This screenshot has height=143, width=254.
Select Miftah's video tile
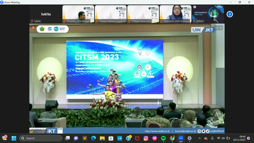point(208,14)
